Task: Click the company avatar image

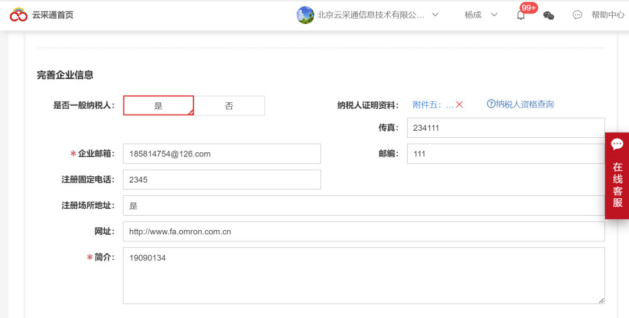Action: [x=305, y=15]
